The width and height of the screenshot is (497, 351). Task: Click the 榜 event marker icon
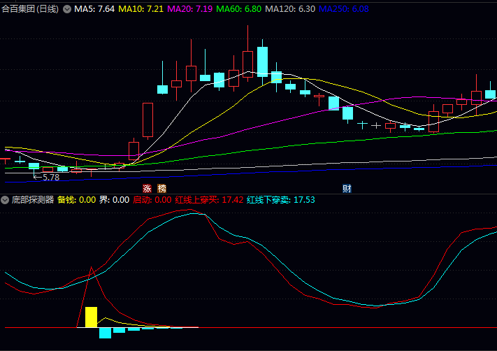coord(162,189)
